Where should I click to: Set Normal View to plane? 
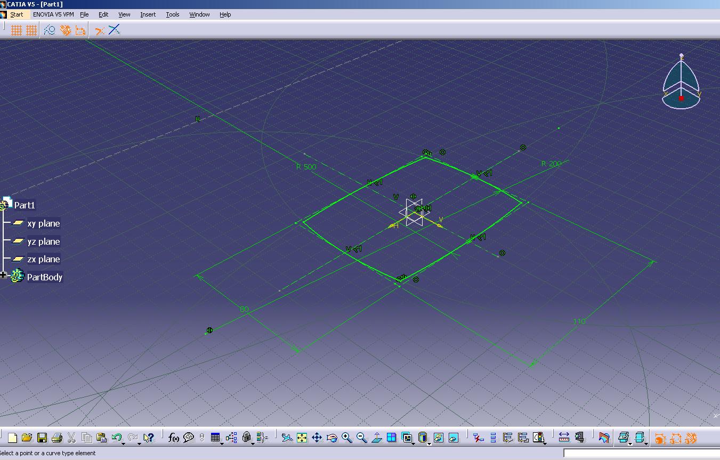tap(376, 438)
